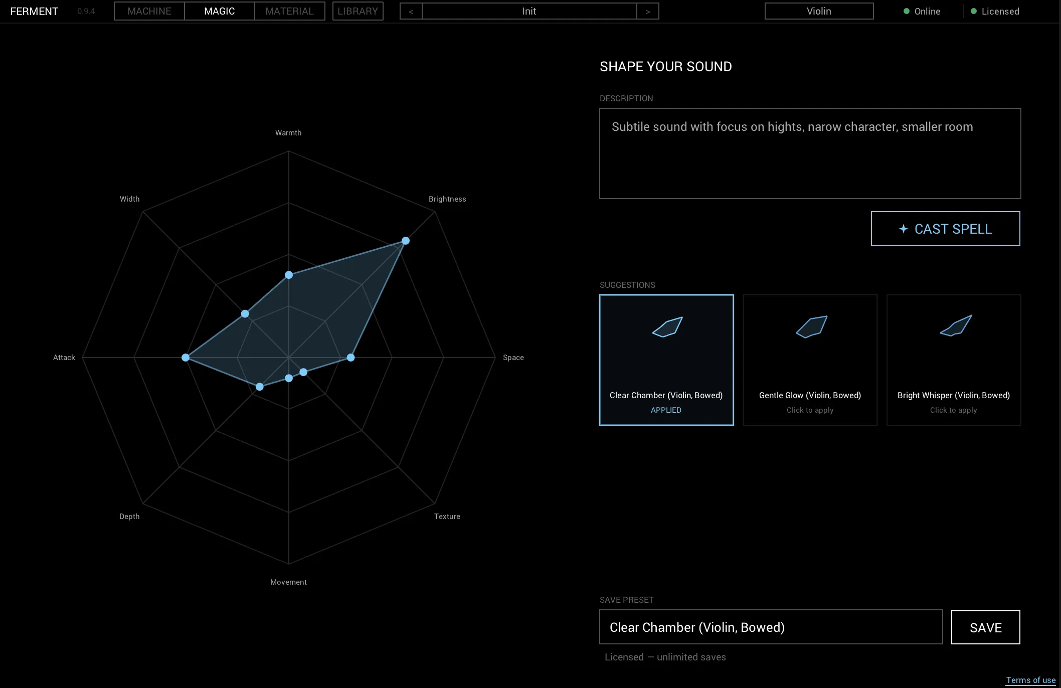Click the sparkle icon on Cast Spell
This screenshot has height=688, width=1061.
coord(903,229)
